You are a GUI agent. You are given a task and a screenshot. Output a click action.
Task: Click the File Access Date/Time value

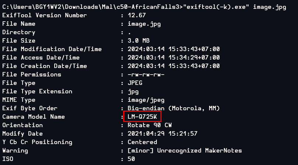point(173,58)
